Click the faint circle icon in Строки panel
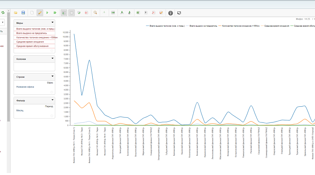Viewport: 315px width, 175px height. click(52, 92)
